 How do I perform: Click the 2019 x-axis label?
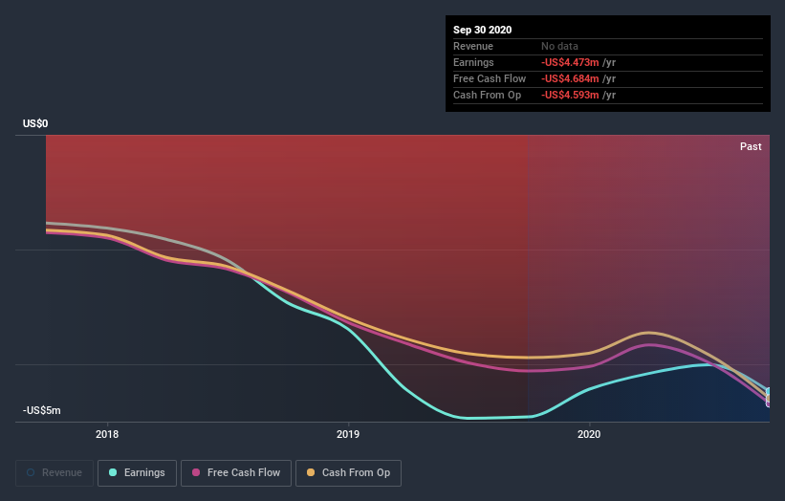point(348,434)
